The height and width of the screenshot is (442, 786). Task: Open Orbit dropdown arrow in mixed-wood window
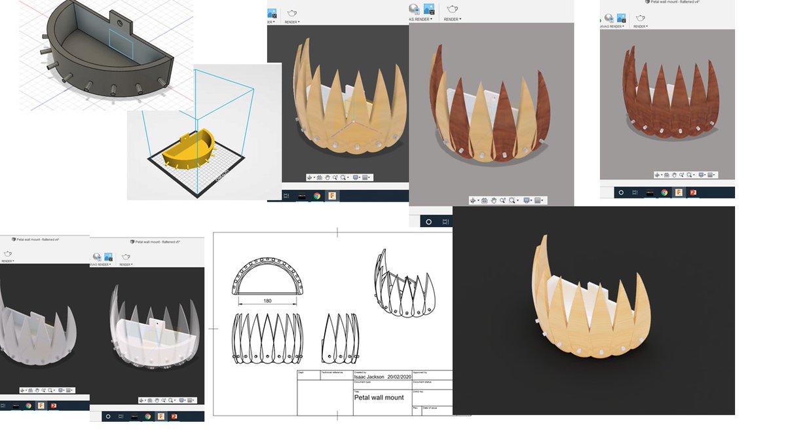point(478,200)
